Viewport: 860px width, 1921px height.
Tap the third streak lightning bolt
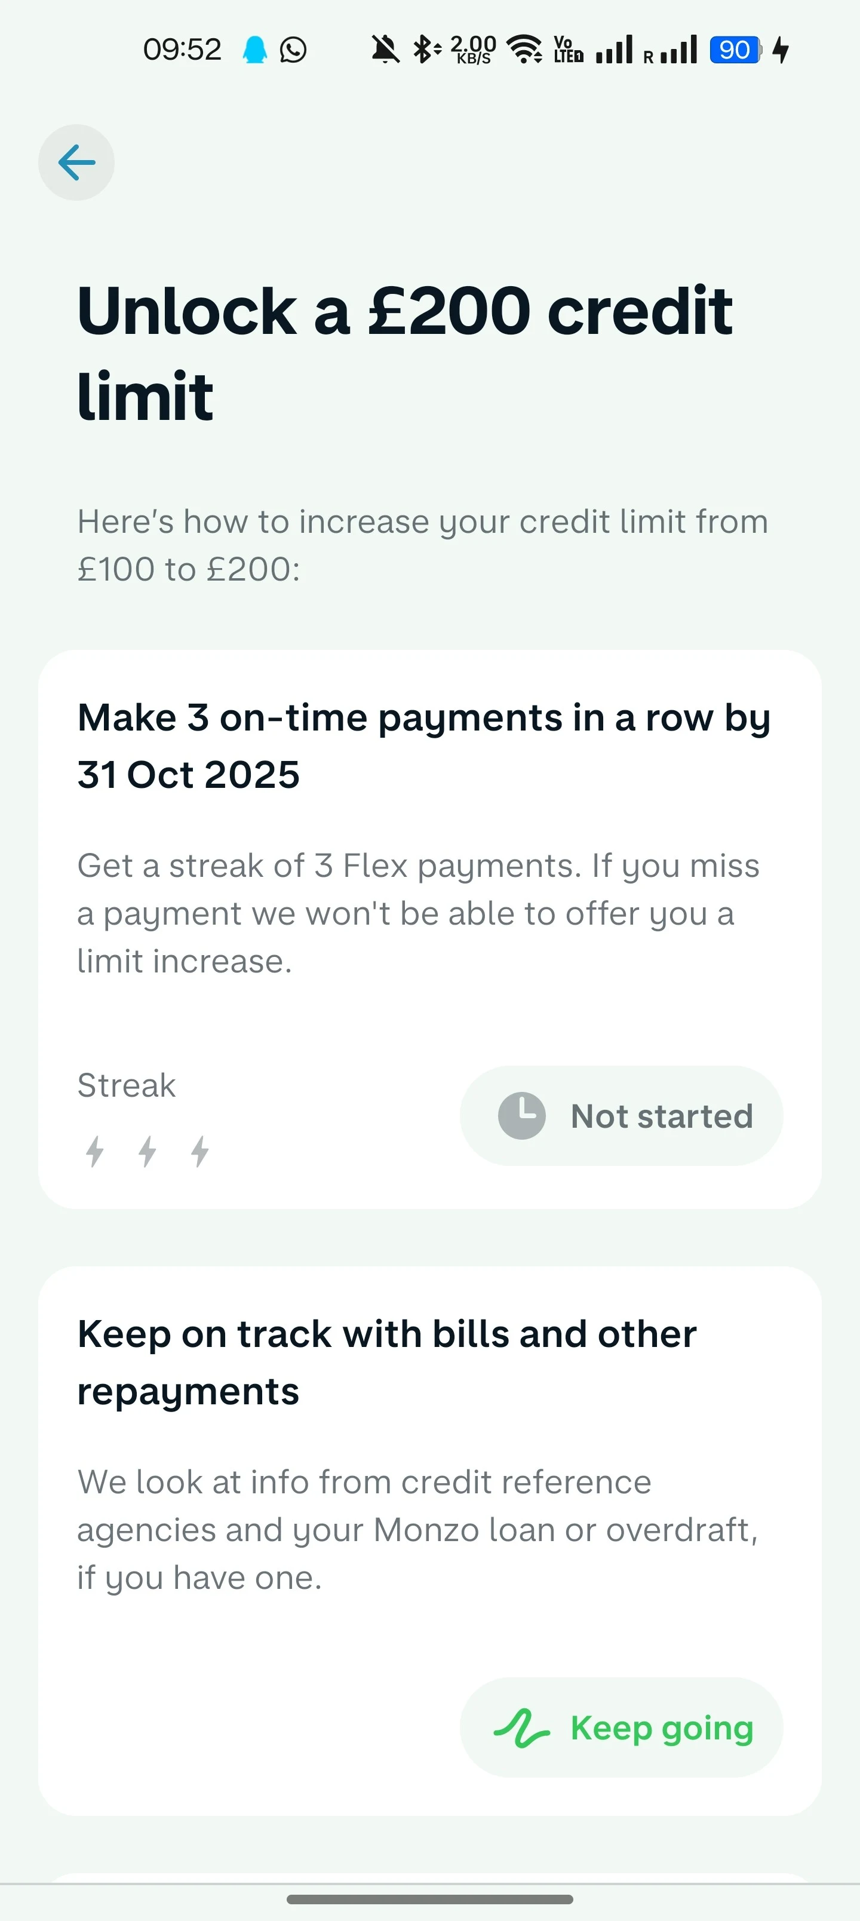200,1150
